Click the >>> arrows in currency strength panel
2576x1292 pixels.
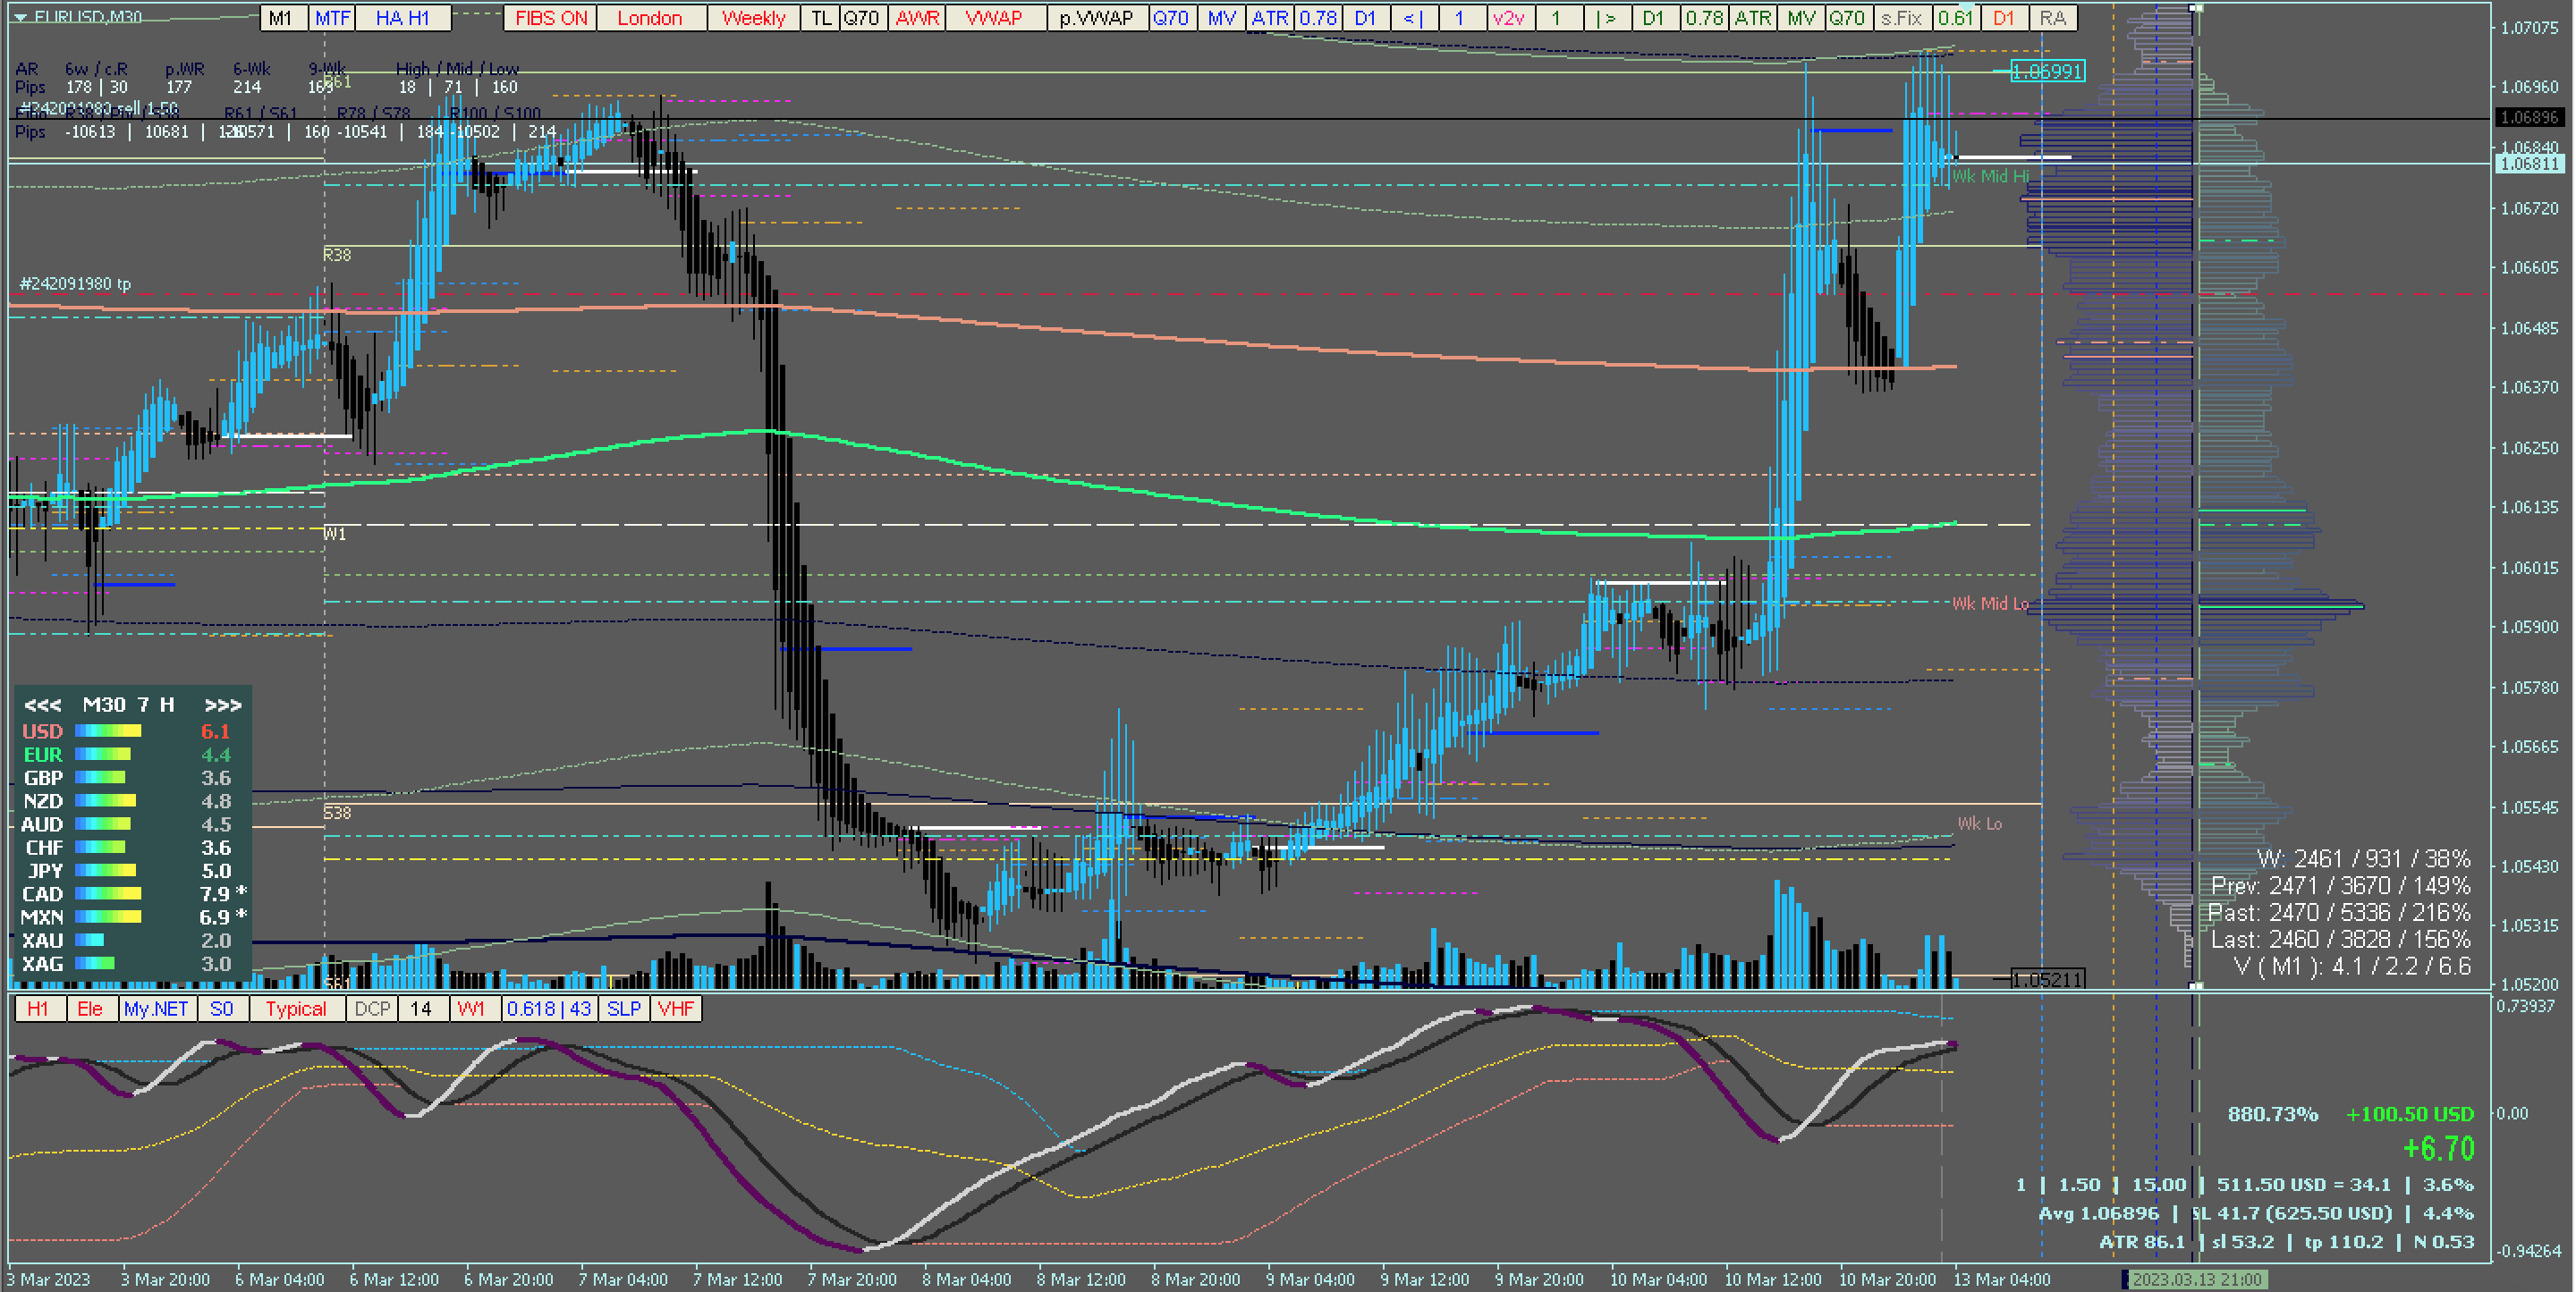tap(222, 705)
